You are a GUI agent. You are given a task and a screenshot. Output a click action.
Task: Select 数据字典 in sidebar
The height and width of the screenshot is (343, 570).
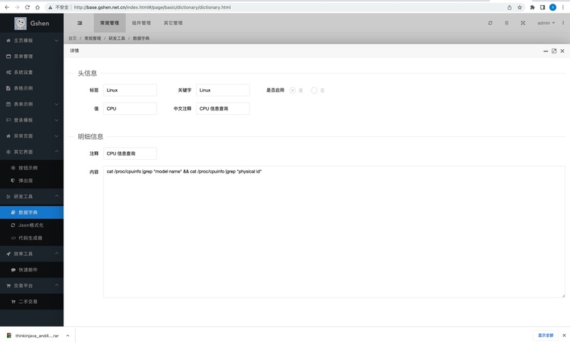pyautogui.click(x=31, y=213)
